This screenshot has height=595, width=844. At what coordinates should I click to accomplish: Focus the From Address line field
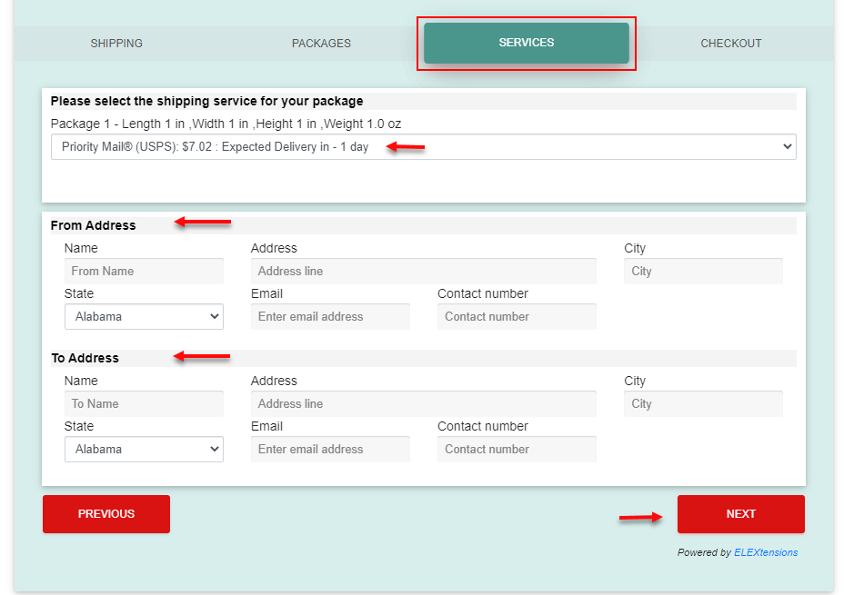pyautogui.click(x=424, y=271)
